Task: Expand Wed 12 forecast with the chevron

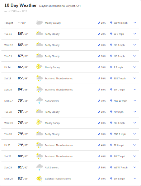Action: point(135,45)
